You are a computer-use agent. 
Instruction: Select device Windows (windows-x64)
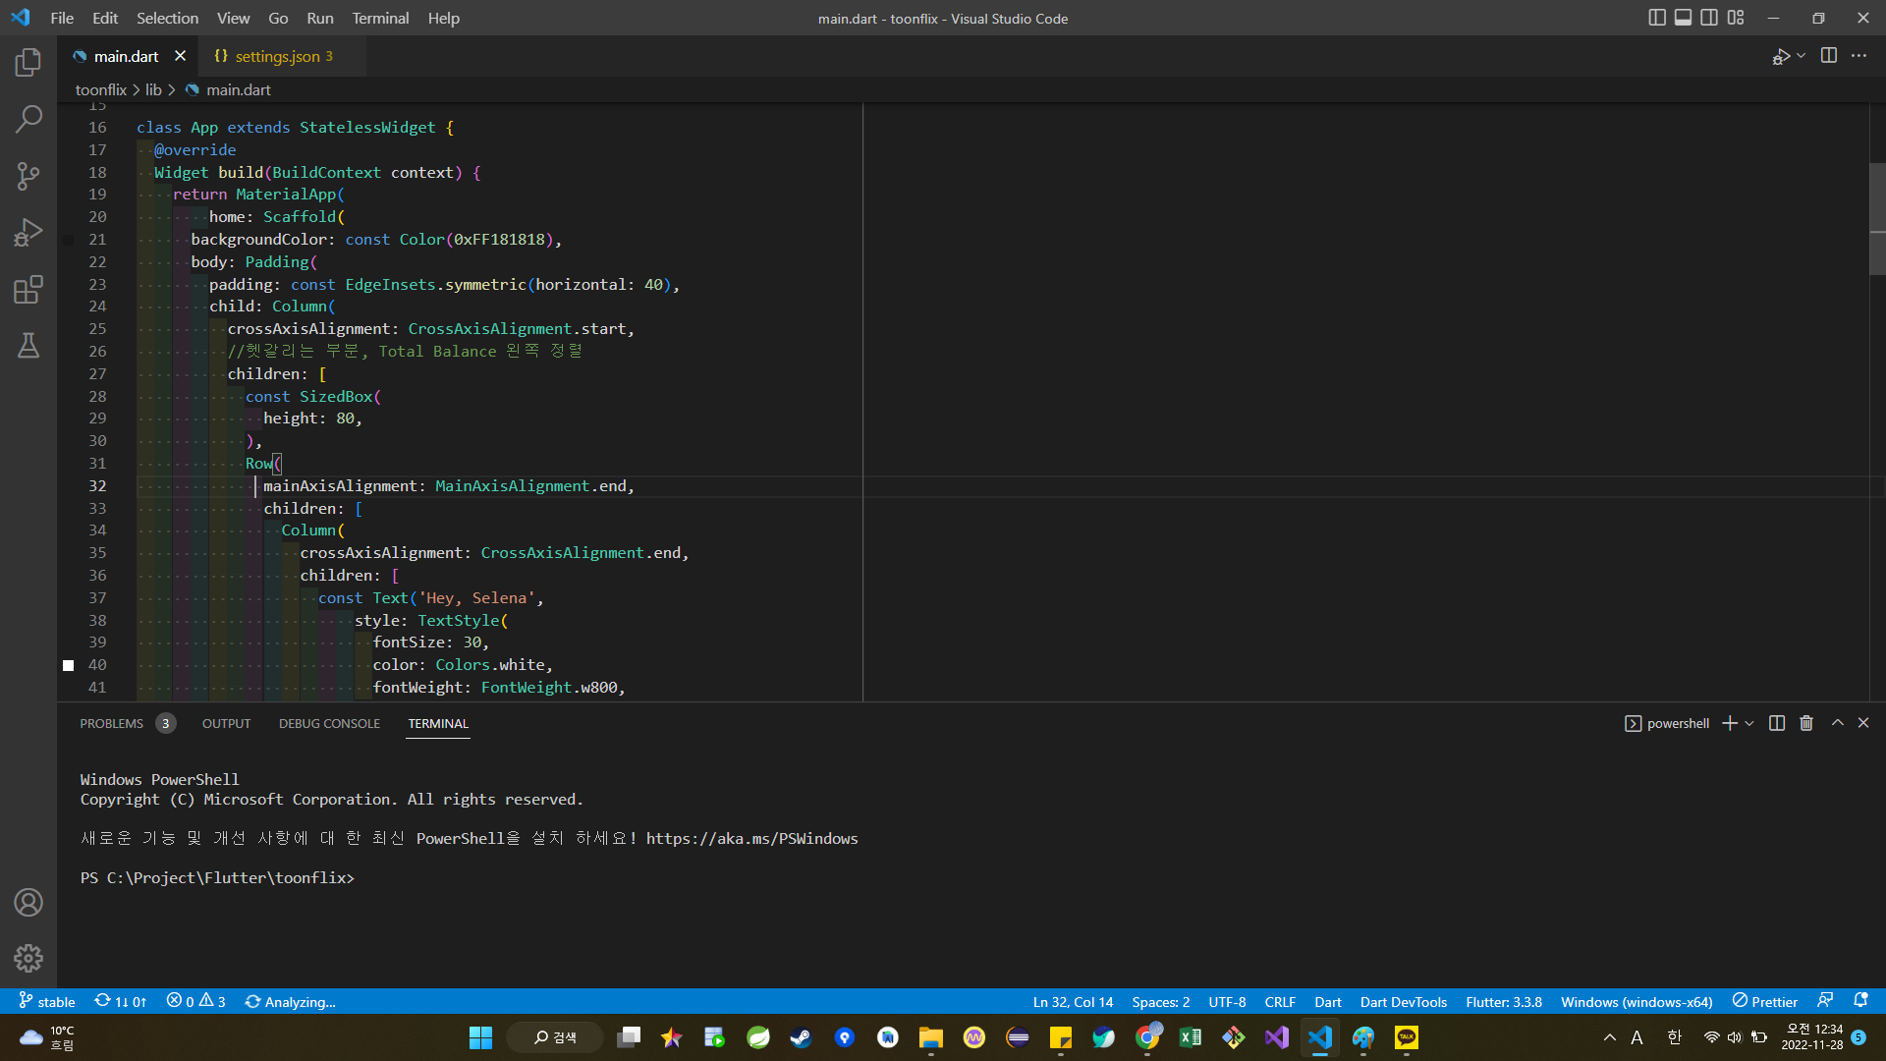pyautogui.click(x=1636, y=1001)
